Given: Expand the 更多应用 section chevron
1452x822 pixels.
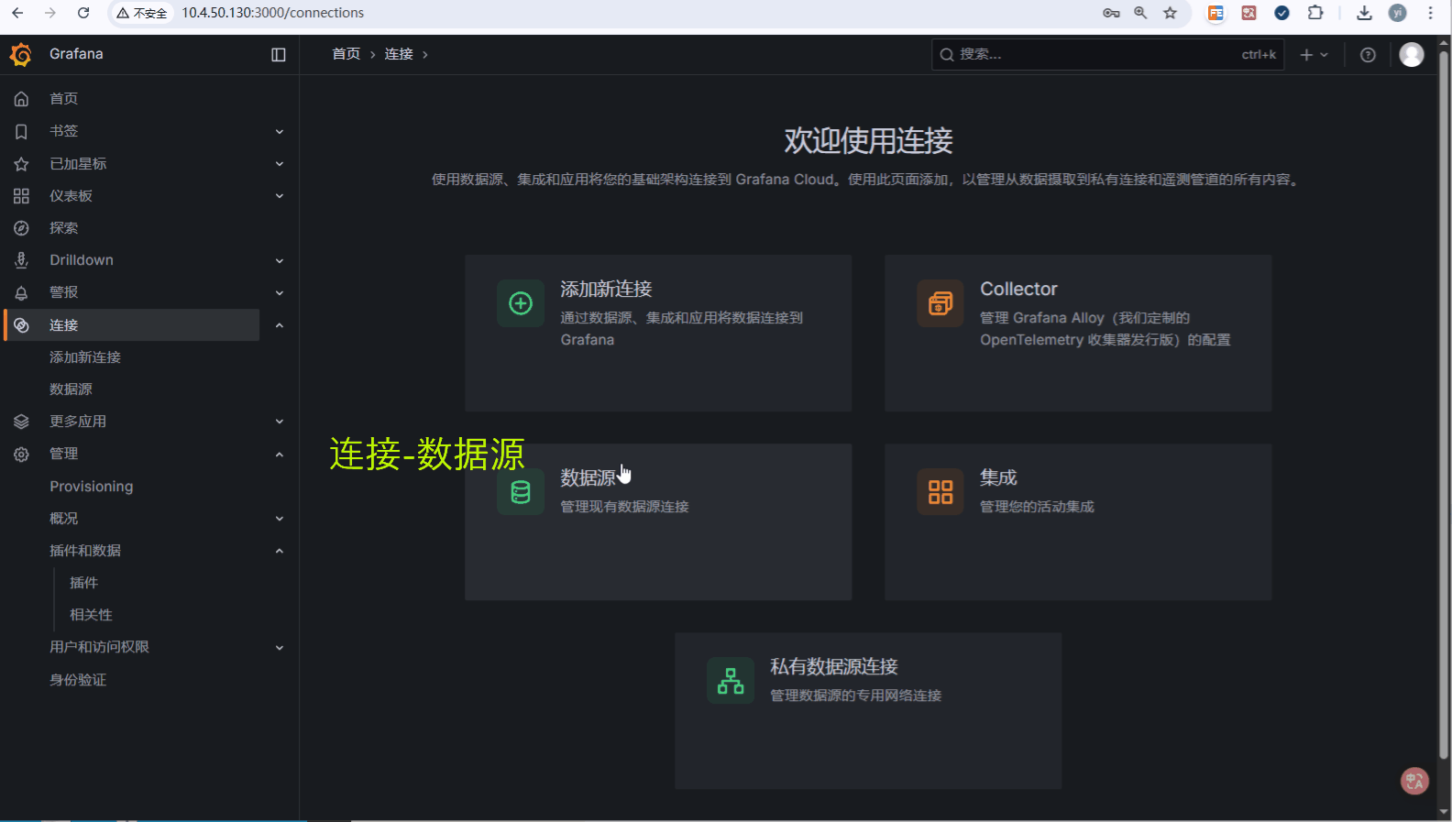Looking at the screenshot, I should (x=280, y=422).
